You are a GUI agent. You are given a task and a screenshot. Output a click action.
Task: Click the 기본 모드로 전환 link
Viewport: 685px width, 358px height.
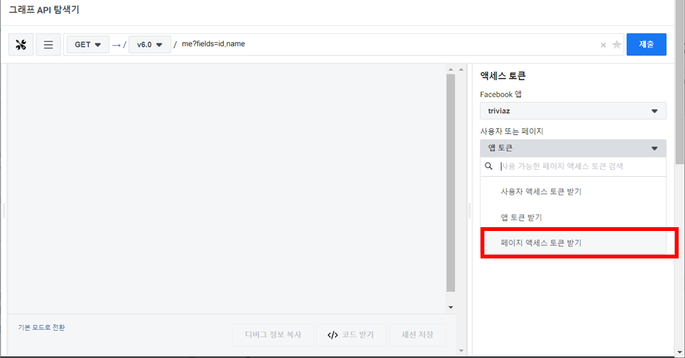click(41, 327)
